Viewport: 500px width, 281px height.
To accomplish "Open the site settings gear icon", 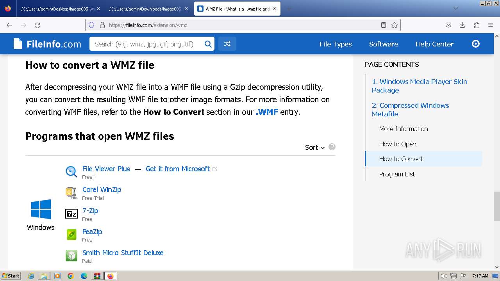I will pos(476,44).
